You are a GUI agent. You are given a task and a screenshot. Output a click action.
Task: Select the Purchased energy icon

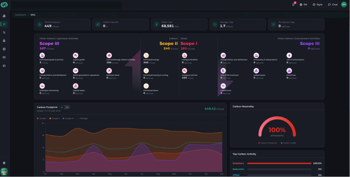(x=146, y=55)
